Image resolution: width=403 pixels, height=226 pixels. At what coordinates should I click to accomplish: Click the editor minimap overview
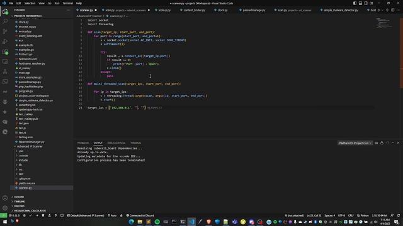(385, 23)
